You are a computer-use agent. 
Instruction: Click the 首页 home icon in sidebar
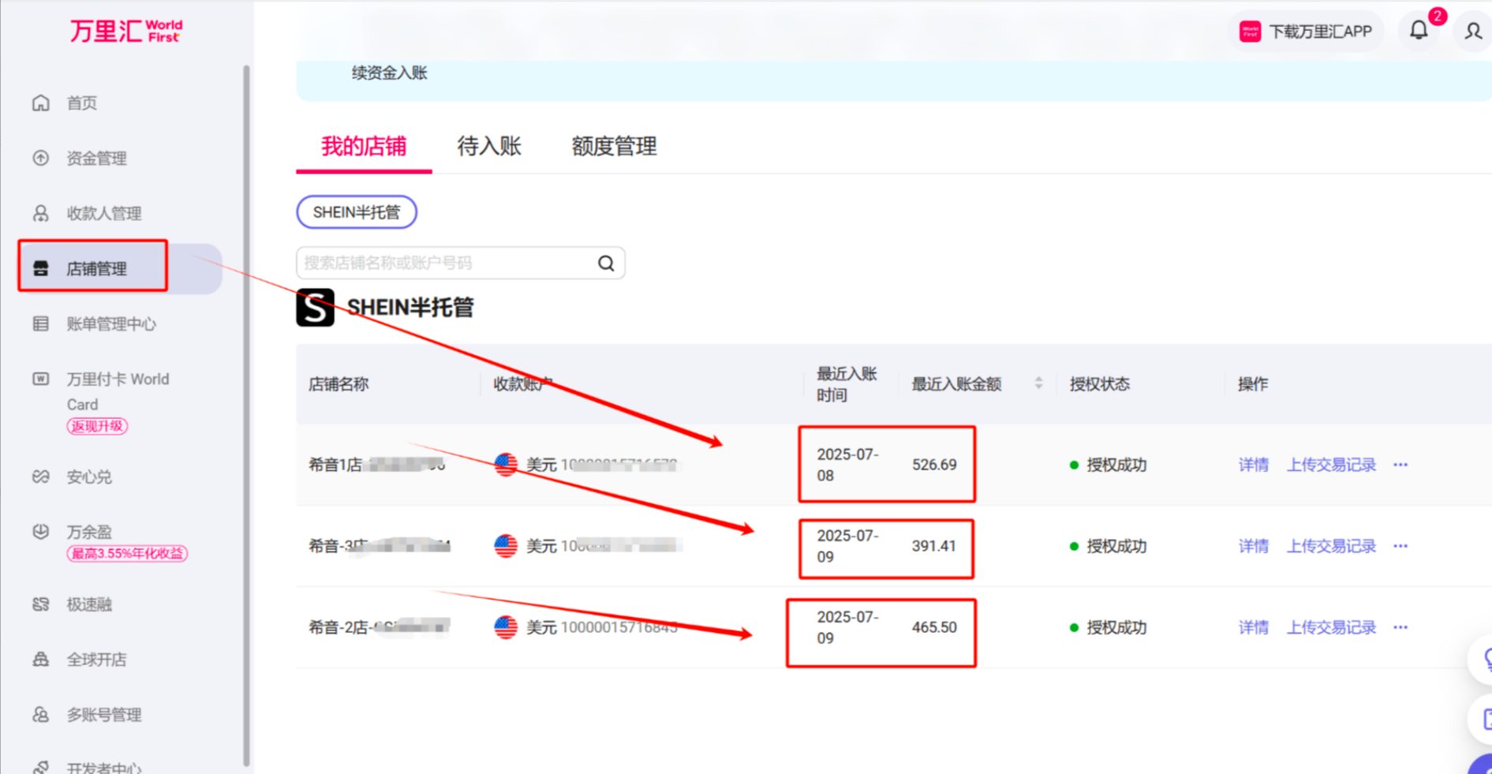point(41,103)
